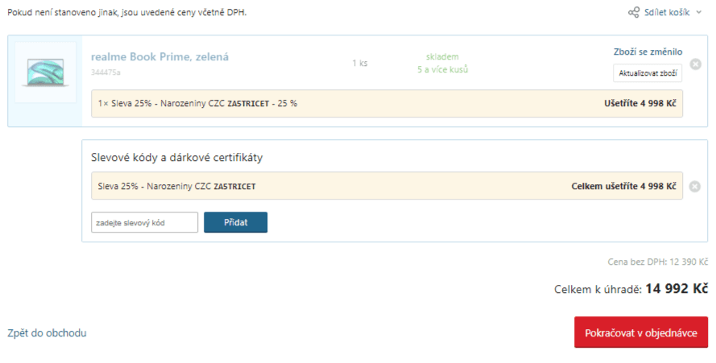The width and height of the screenshot is (716, 363).
Task: Click the product code 344475a
Action: [x=106, y=72]
